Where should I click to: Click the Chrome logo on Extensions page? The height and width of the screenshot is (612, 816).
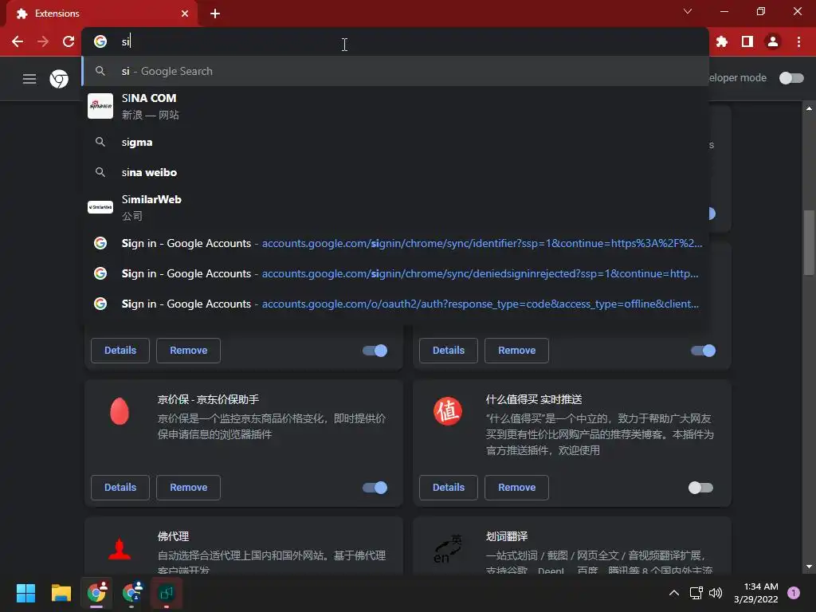click(59, 79)
